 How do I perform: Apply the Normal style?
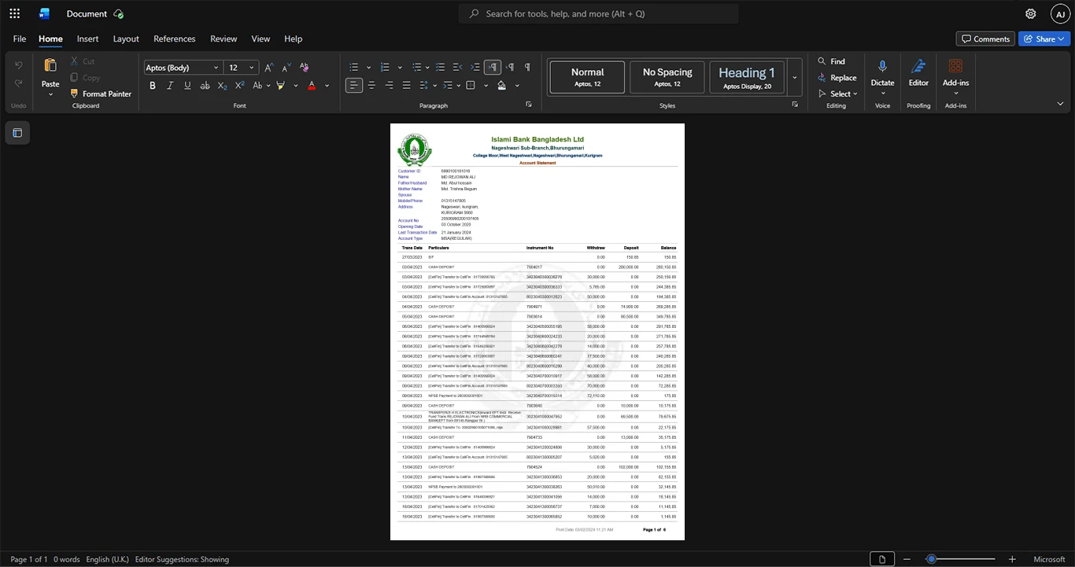click(x=588, y=77)
